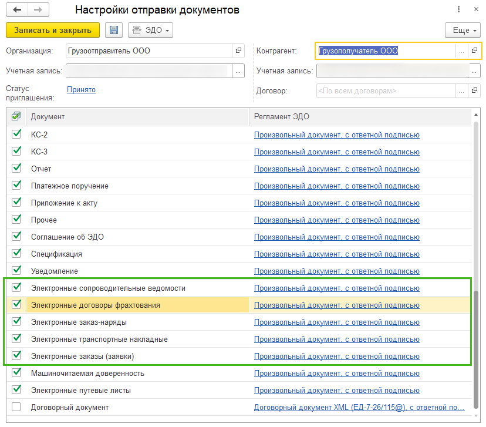Enable the Договорный документ checkbox

(x=16, y=407)
